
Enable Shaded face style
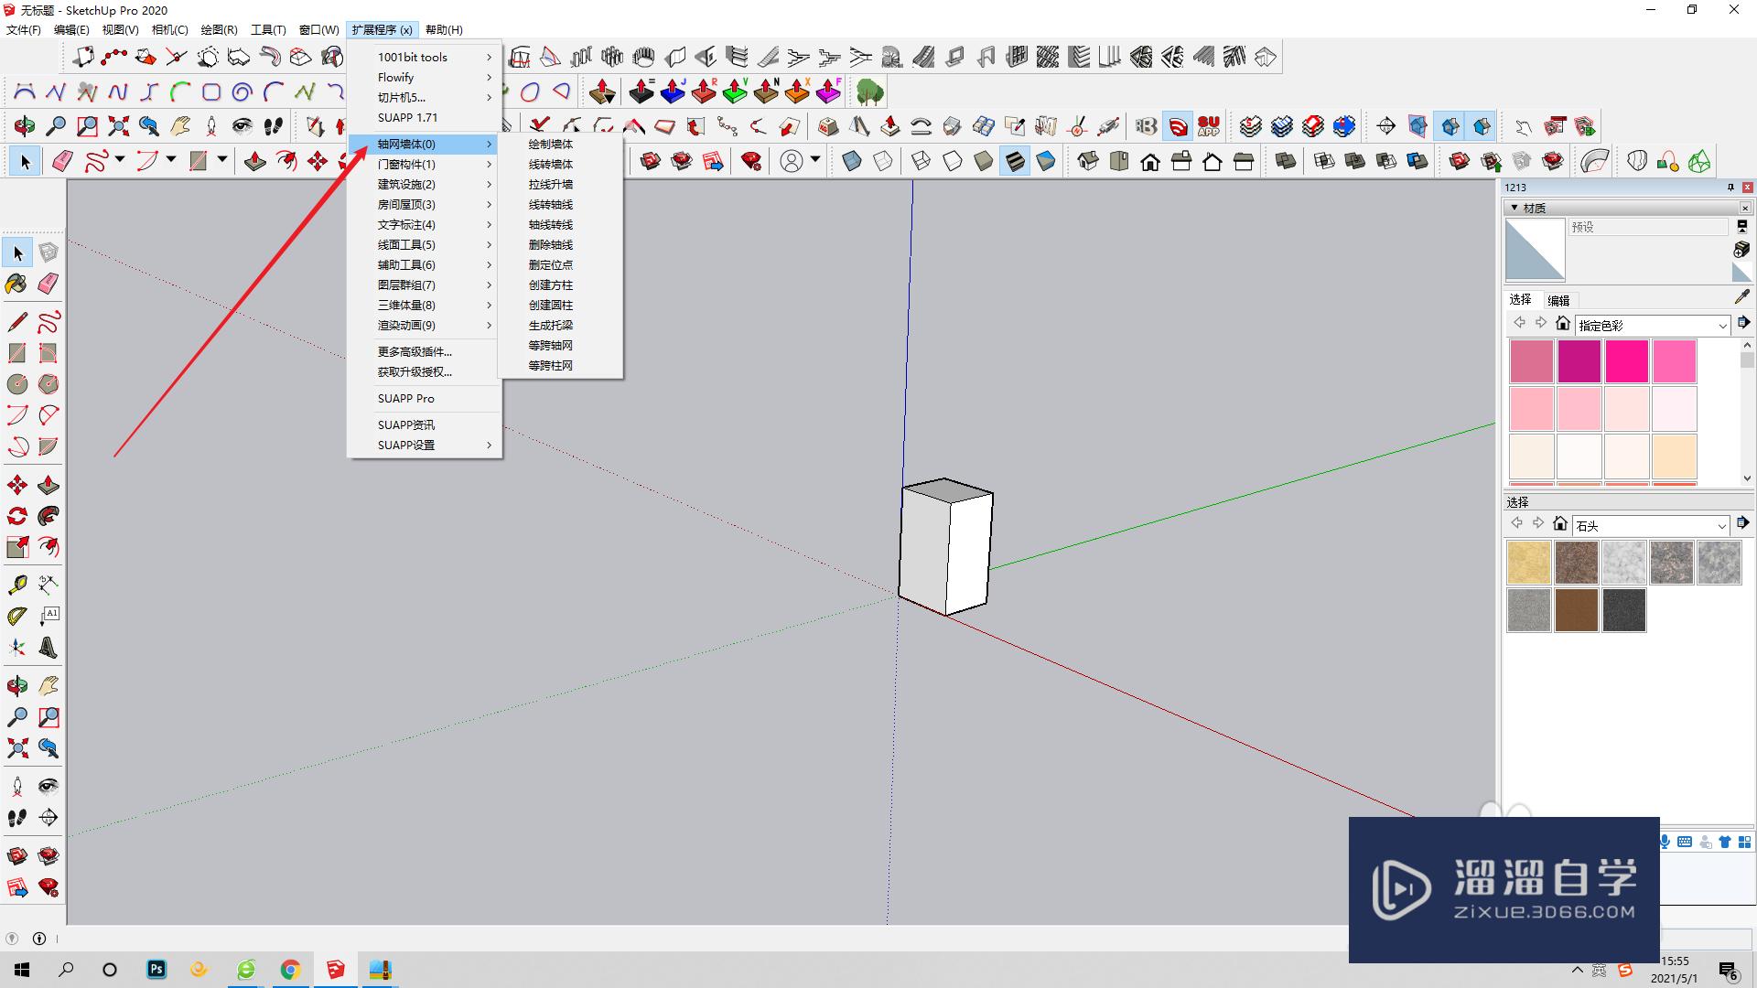(984, 162)
